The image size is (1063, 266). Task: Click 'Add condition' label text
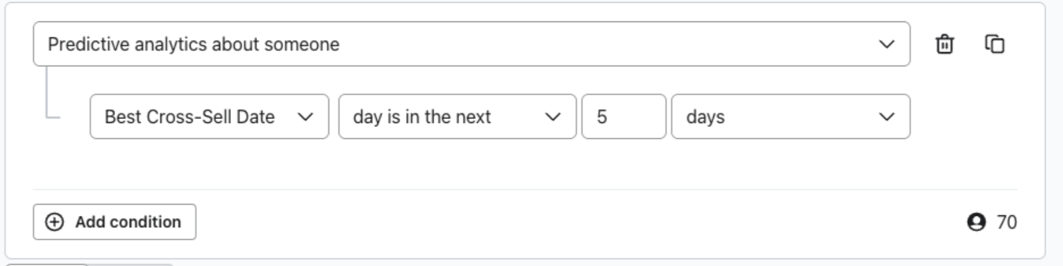[x=128, y=222]
